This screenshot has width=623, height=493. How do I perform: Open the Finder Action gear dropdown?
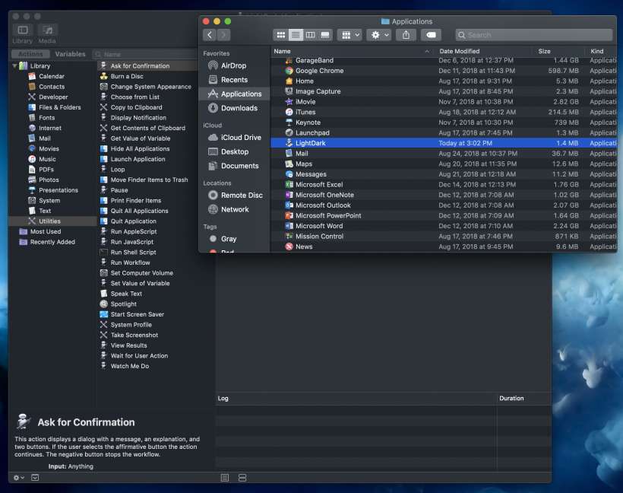tap(378, 35)
